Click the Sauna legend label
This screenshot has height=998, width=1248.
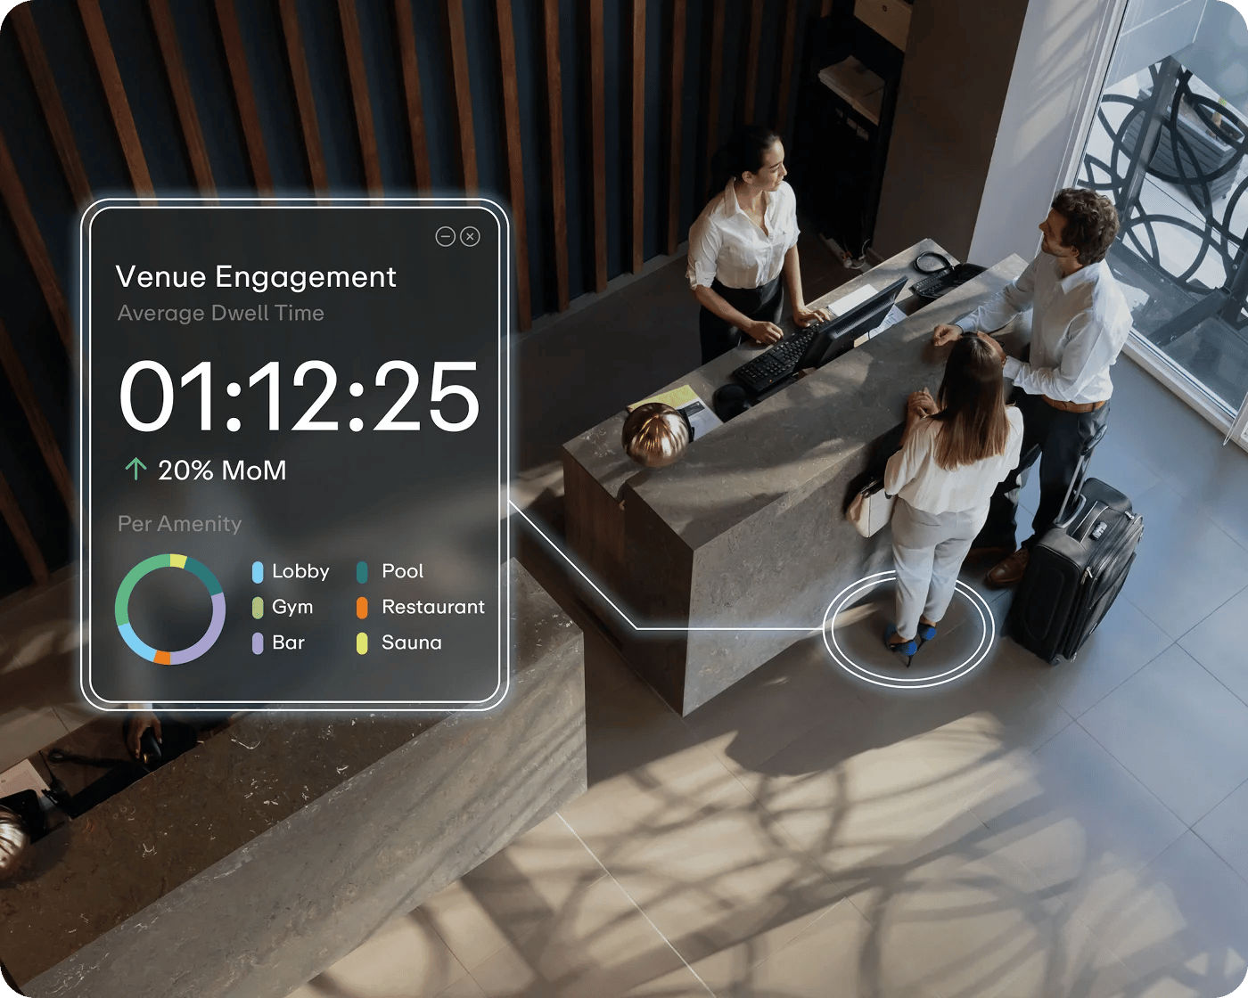pos(411,642)
